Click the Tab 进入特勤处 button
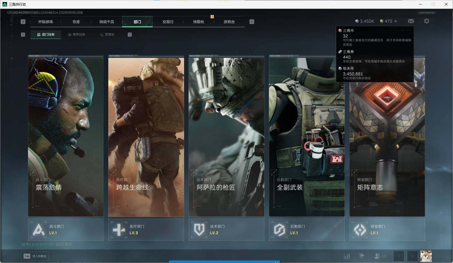 35,256
